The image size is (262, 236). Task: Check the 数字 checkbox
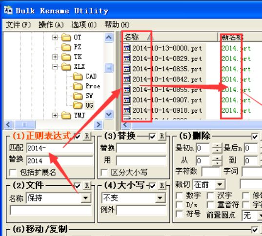pos(179,196)
